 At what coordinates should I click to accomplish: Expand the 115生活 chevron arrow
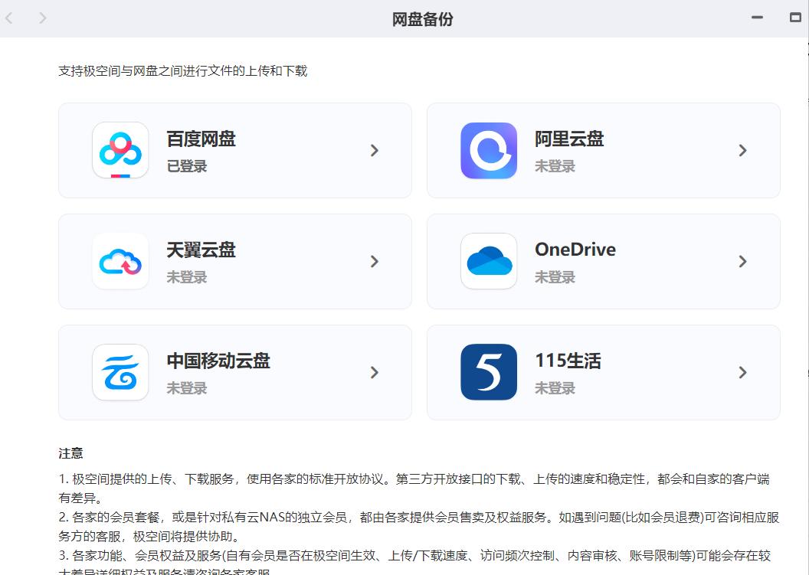(742, 372)
